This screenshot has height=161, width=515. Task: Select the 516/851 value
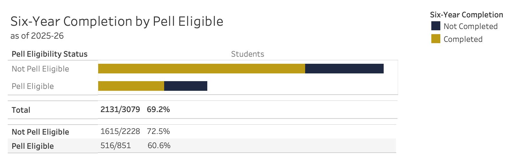pyautogui.click(x=116, y=146)
